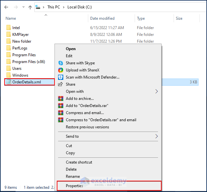Click the up arrow navigation icon

coord(30,7)
